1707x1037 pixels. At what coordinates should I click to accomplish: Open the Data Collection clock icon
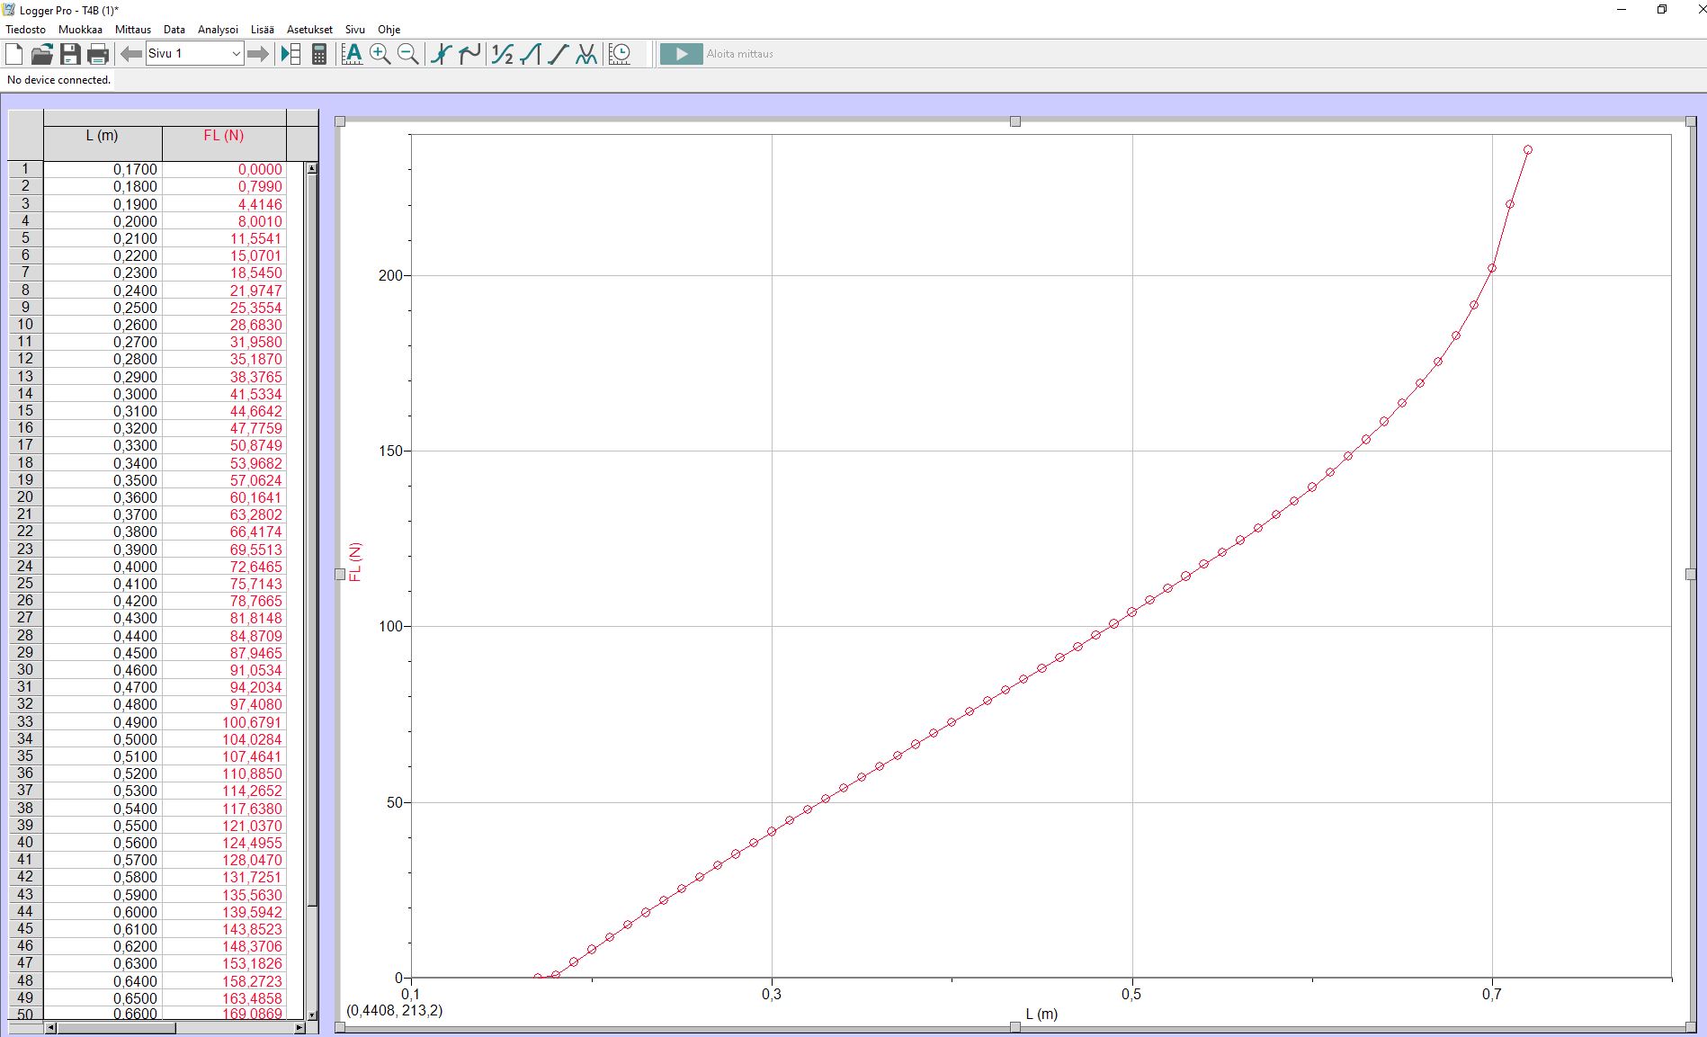pyautogui.click(x=620, y=54)
